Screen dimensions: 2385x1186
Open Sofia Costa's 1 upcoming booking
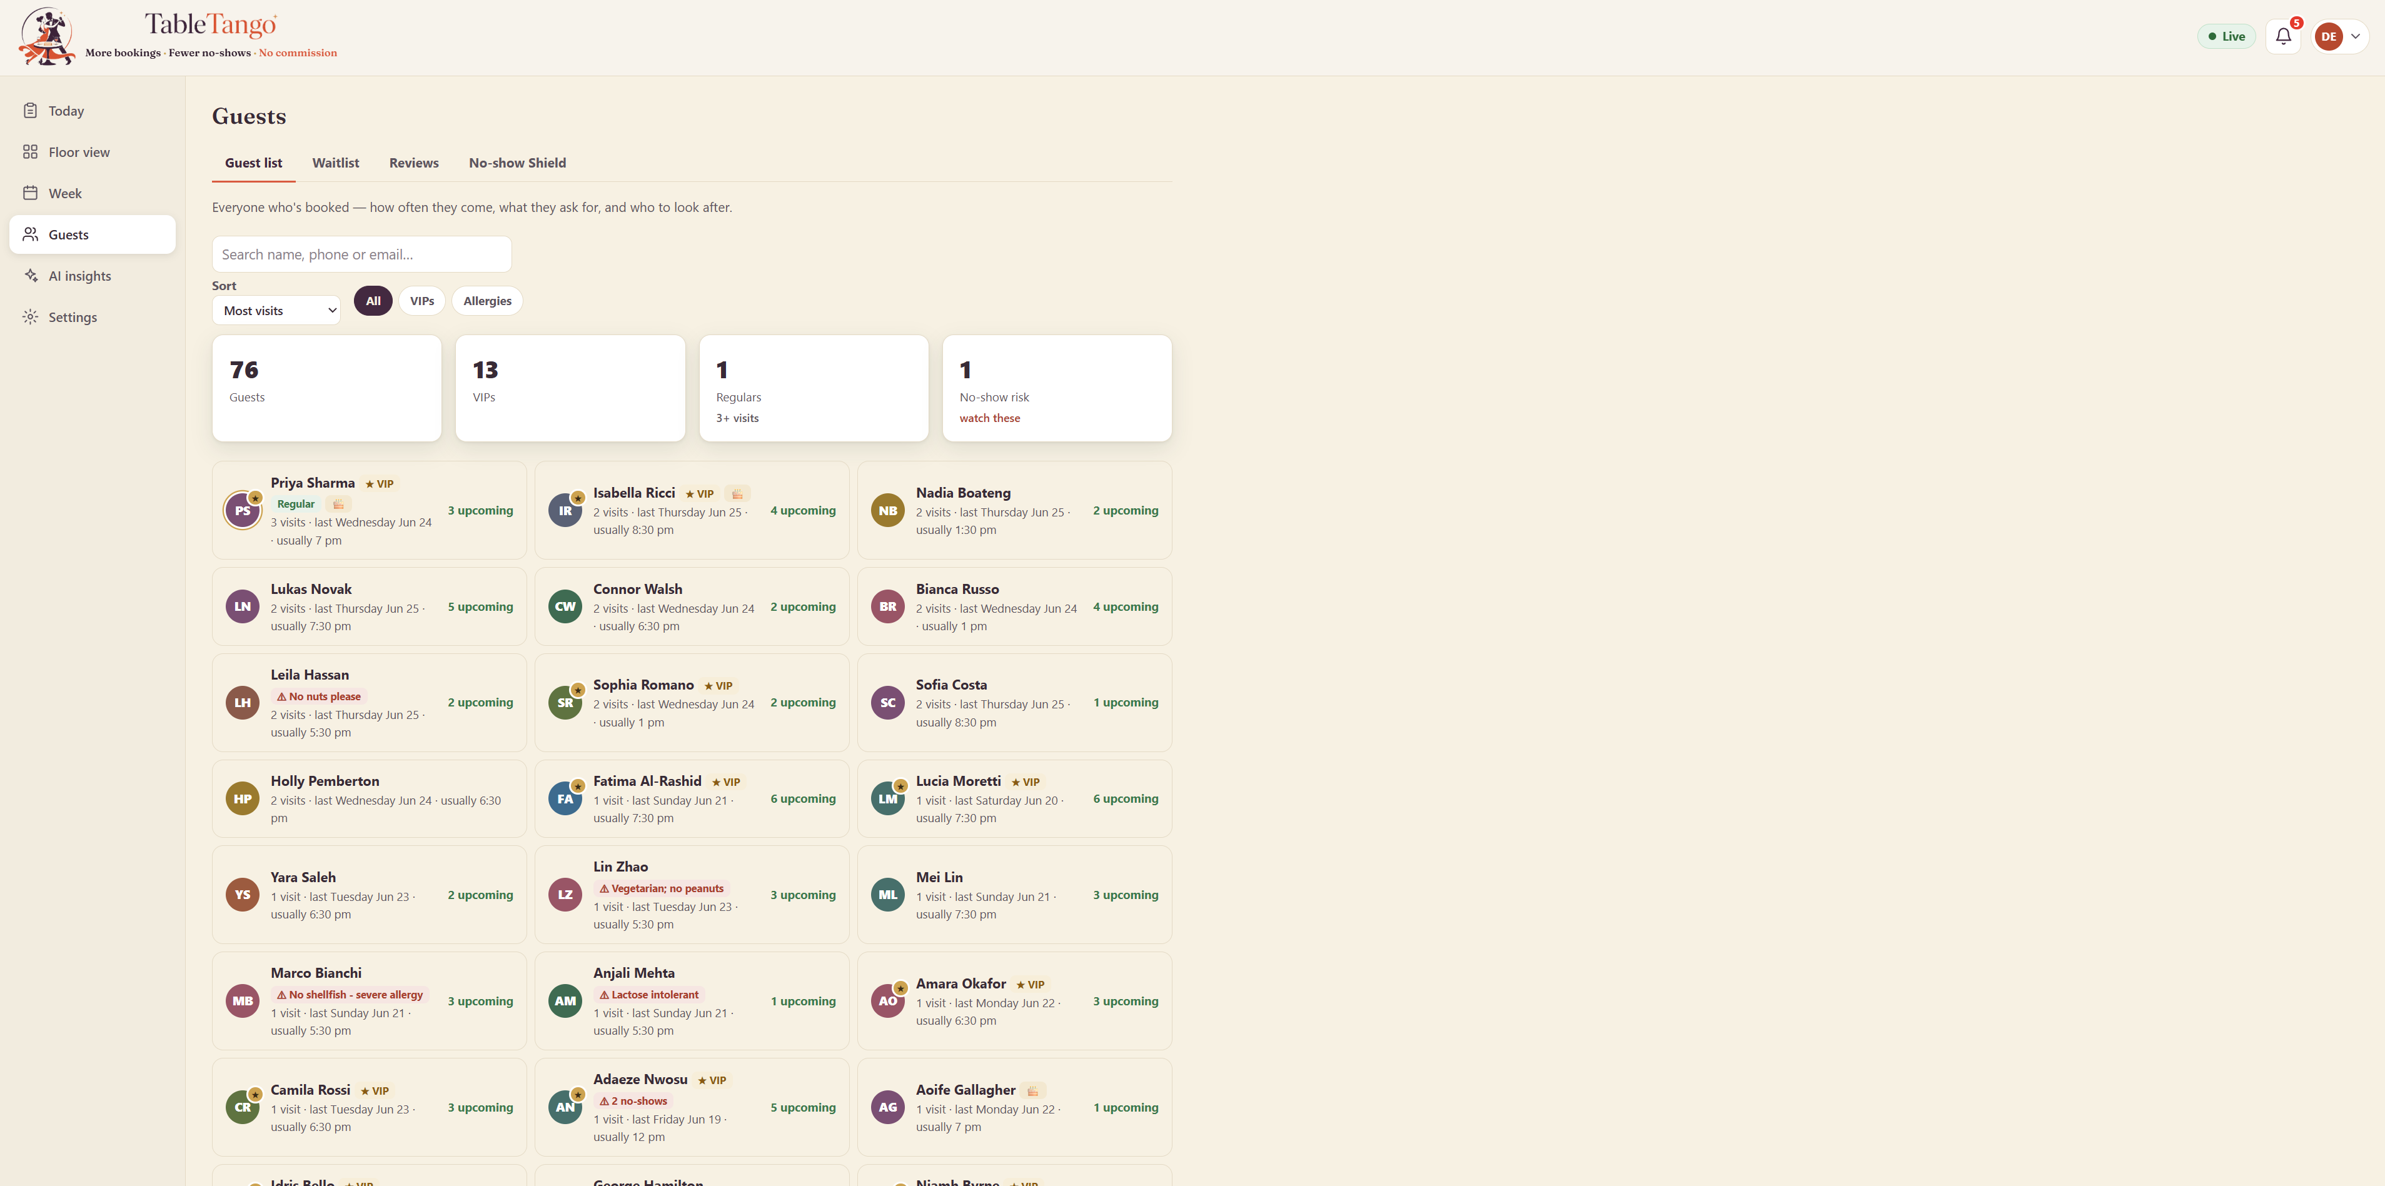coord(1126,702)
